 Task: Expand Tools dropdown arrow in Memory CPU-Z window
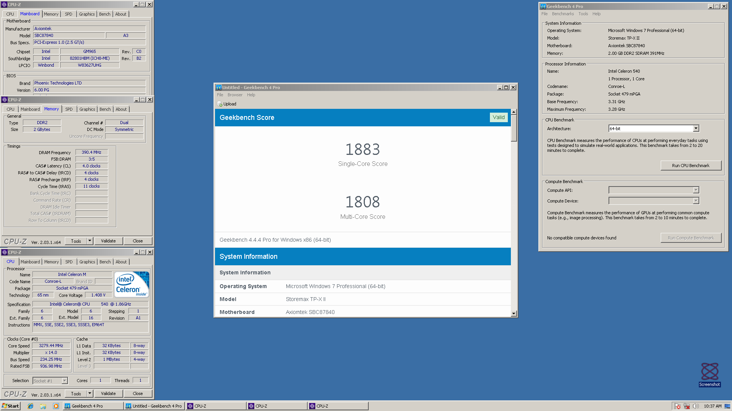90,241
